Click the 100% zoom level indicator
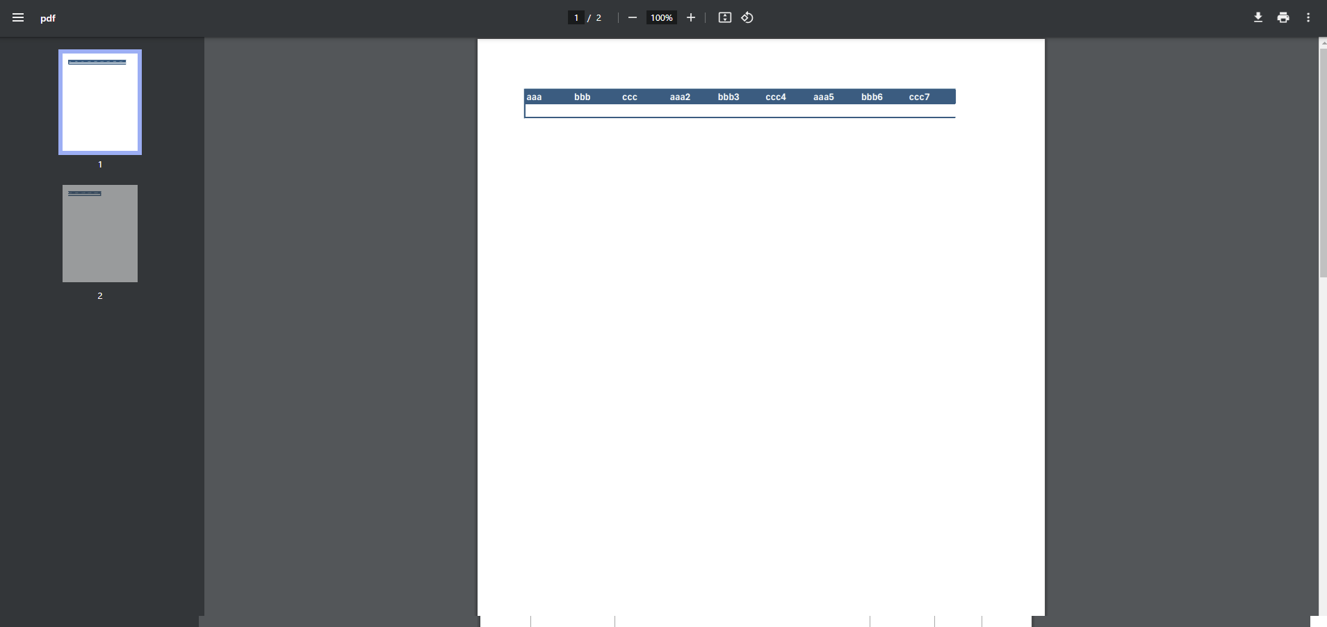Image resolution: width=1327 pixels, height=627 pixels. click(660, 17)
